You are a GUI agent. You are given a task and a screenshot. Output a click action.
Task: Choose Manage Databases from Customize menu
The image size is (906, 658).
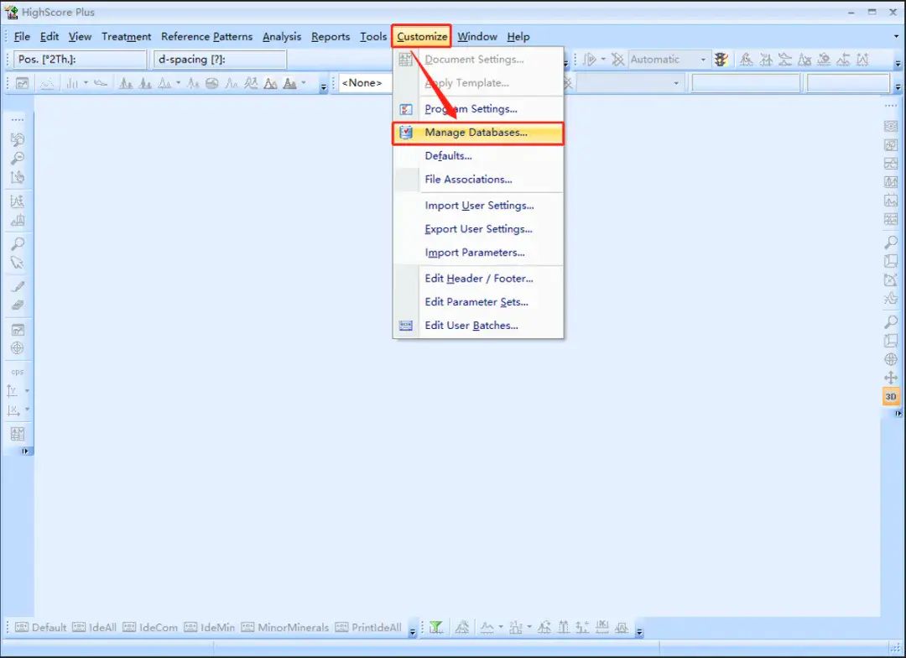[x=478, y=133]
